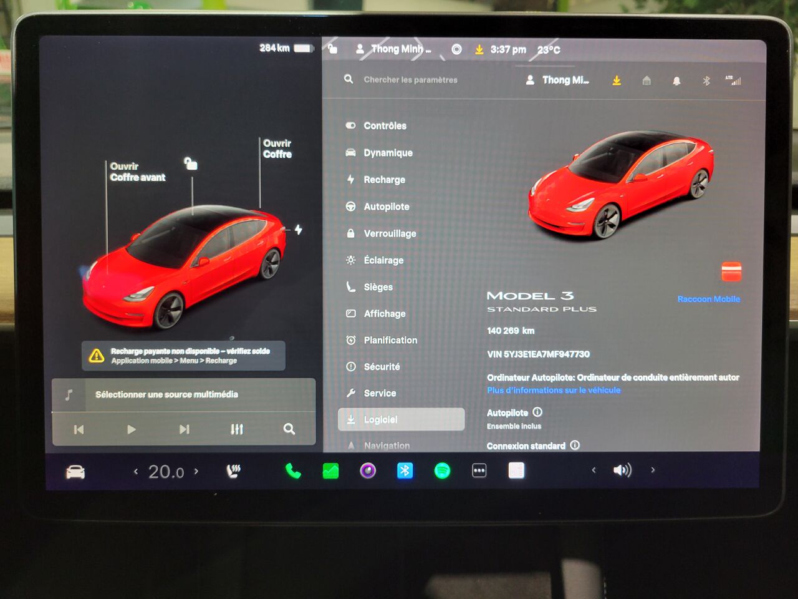Open the Bluetooth app in dock
Viewport: 798px width, 599px height.
pos(405,470)
